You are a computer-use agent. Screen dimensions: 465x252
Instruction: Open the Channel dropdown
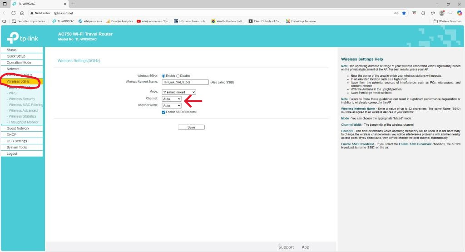click(x=172, y=99)
